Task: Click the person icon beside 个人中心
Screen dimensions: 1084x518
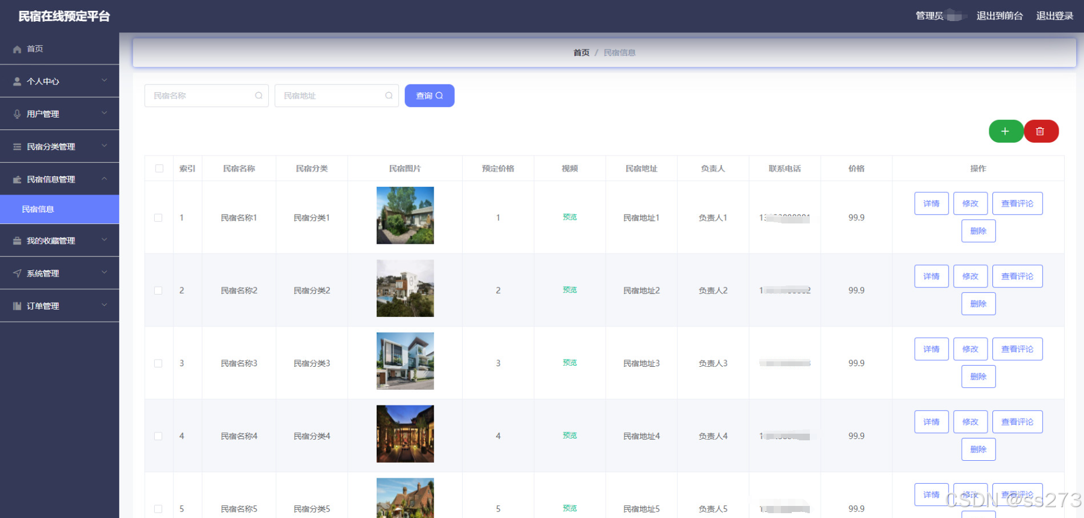Action: pos(17,81)
